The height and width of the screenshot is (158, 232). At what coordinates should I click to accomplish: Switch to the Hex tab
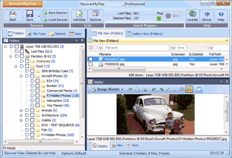coord(116,146)
